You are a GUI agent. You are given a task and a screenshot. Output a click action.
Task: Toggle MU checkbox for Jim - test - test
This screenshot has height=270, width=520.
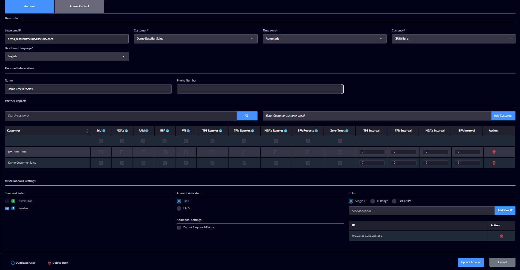[101, 152]
